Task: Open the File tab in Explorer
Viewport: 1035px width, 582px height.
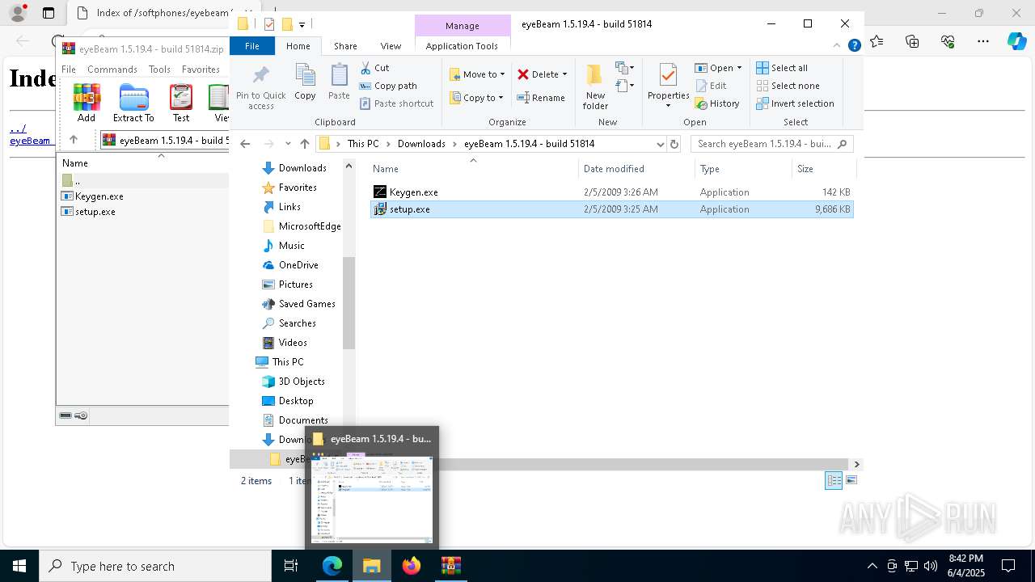Action: click(252, 46)
